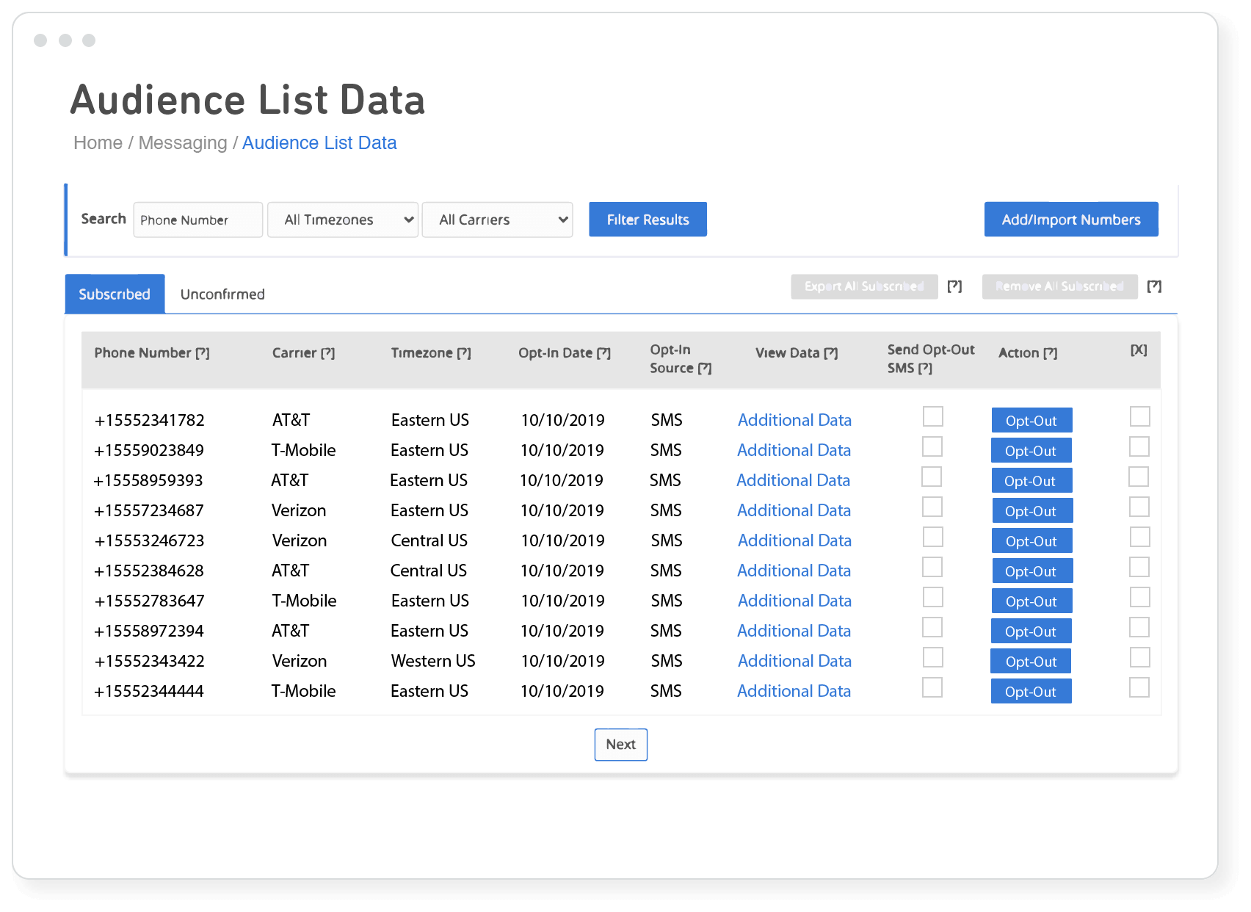Open Additional Data for +15559023849
The height and width of the screenshot is (912, 1251).
pyautogui.click(x=794, y=450)
